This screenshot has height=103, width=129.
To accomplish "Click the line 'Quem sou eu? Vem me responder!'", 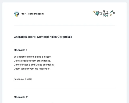I will (32, 69).
